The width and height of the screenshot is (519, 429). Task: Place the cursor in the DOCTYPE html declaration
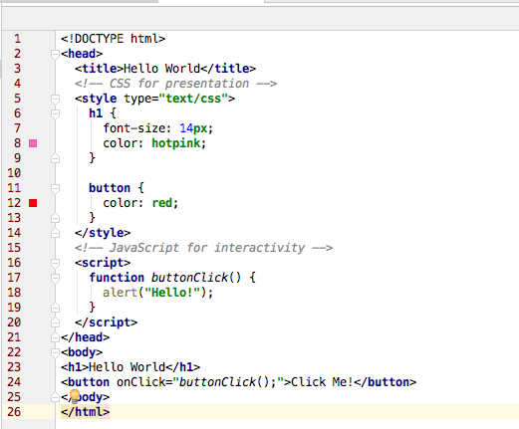pyautogui.click(x=113, y=39)
